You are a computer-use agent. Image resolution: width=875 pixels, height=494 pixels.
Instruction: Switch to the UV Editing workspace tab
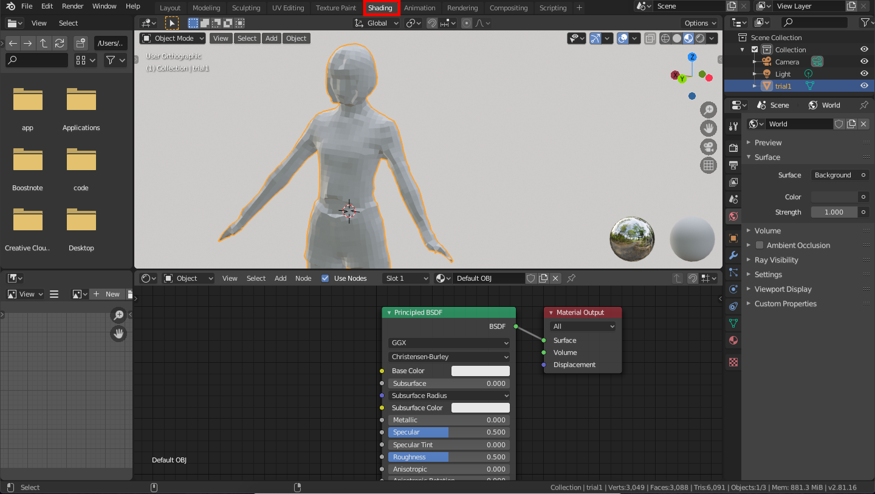(288, 8)
